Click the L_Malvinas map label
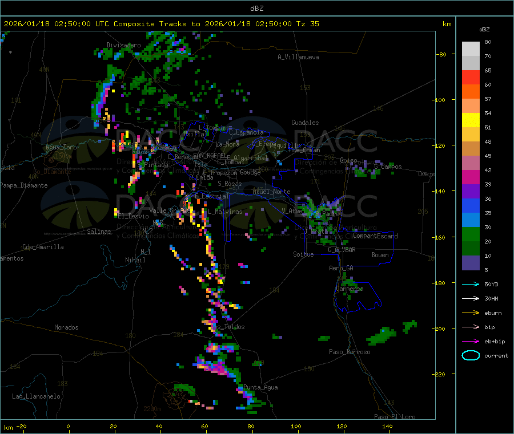The width and height of the screenshot is (514, 434). tap(225, 212)
